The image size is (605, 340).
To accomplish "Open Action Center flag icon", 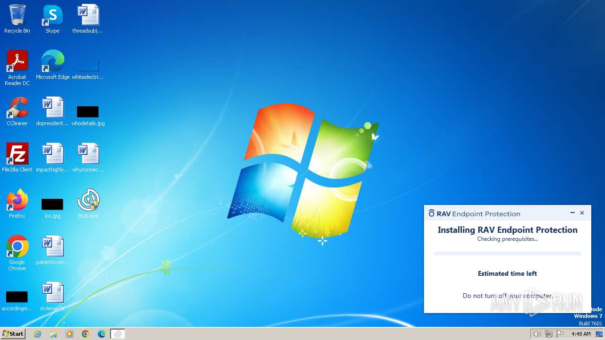I will (x=560, y=334).
